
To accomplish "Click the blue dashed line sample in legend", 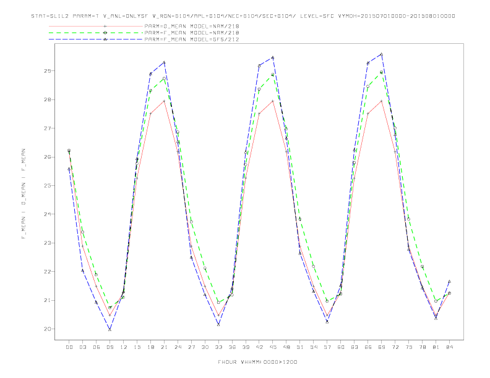I will click(96, 40).
